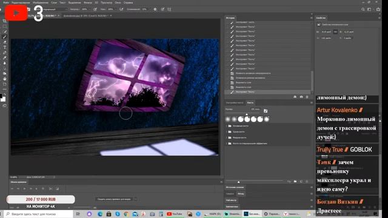Open History panel options menu

pyautogui.click(x=311, y=18)
